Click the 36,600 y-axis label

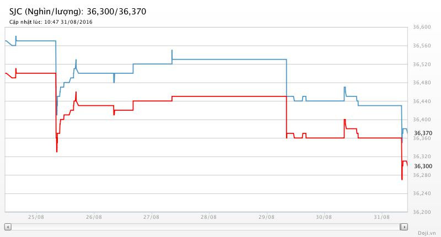pyautogui.click(x=422, y=28)
